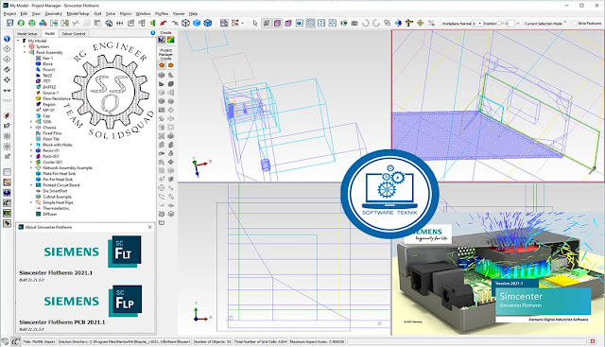Click the percent scale toolbar icon
The image size is (605, 347).
click(431, 23)
